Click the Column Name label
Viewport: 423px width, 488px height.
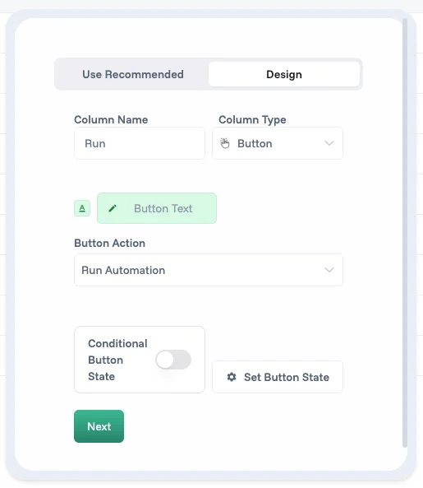pyautogui.click(x=111, y=119)
